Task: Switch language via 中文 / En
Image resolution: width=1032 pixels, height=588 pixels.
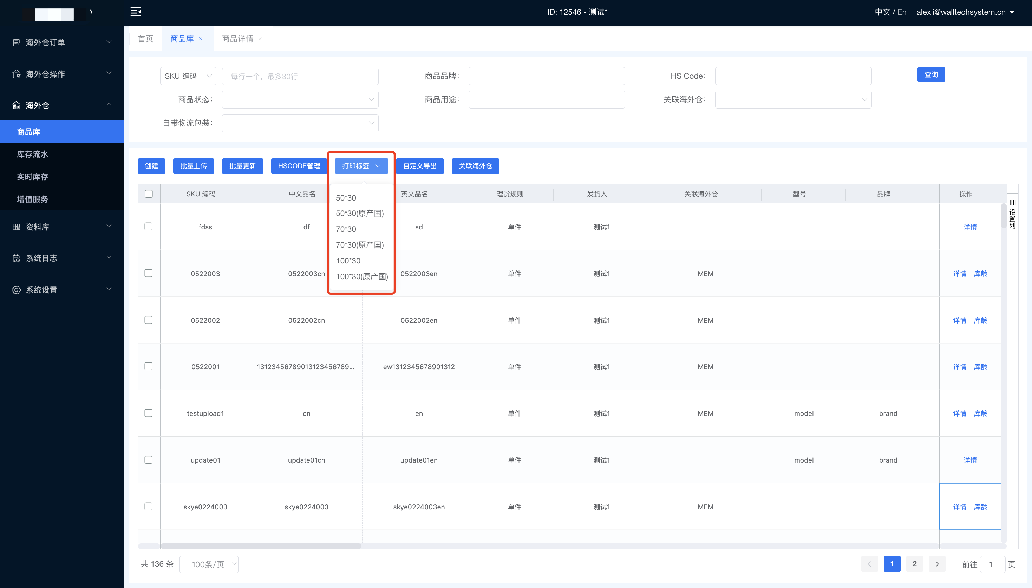Action: pyautogui.click(x=890, y=12)
